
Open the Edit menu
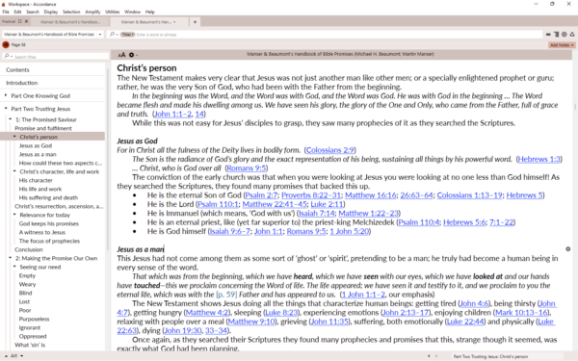[x=17, y=12]
